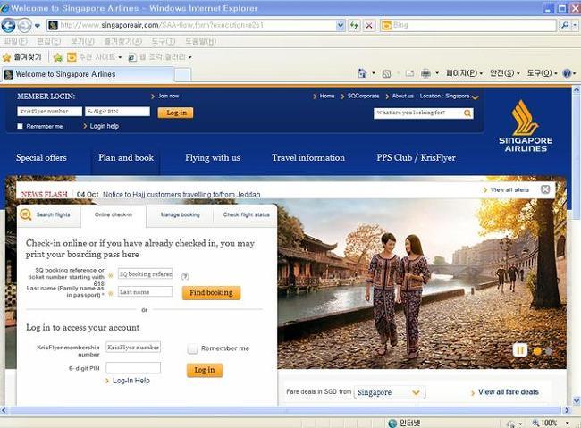The height and width of the screenshot is (428, 581).
Task: Click the Hajj customers news flash notice
Action: (x=181, y=194)
